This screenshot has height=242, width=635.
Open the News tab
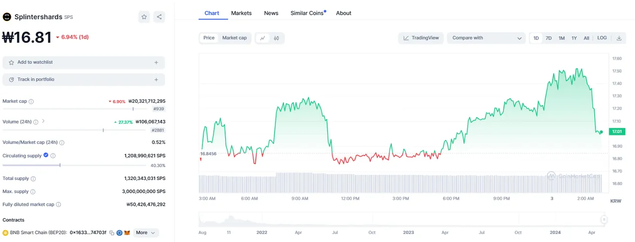271,13
